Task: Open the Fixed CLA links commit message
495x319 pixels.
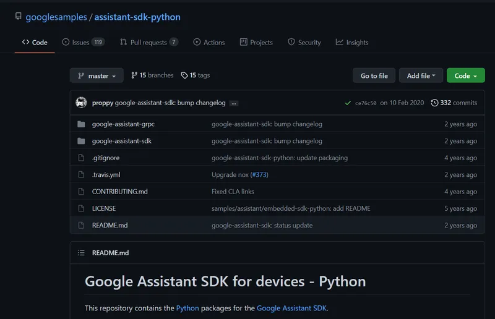Action: point(233,192)
